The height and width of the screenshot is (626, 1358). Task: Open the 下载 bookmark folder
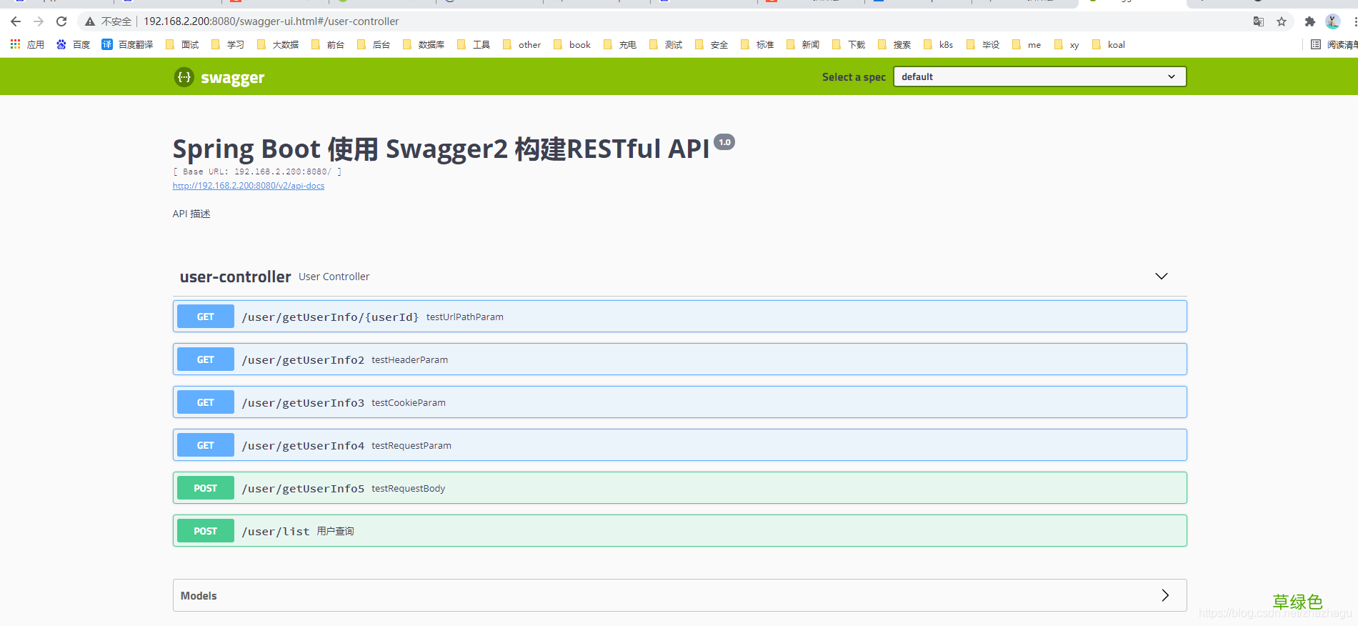[849, 44]
